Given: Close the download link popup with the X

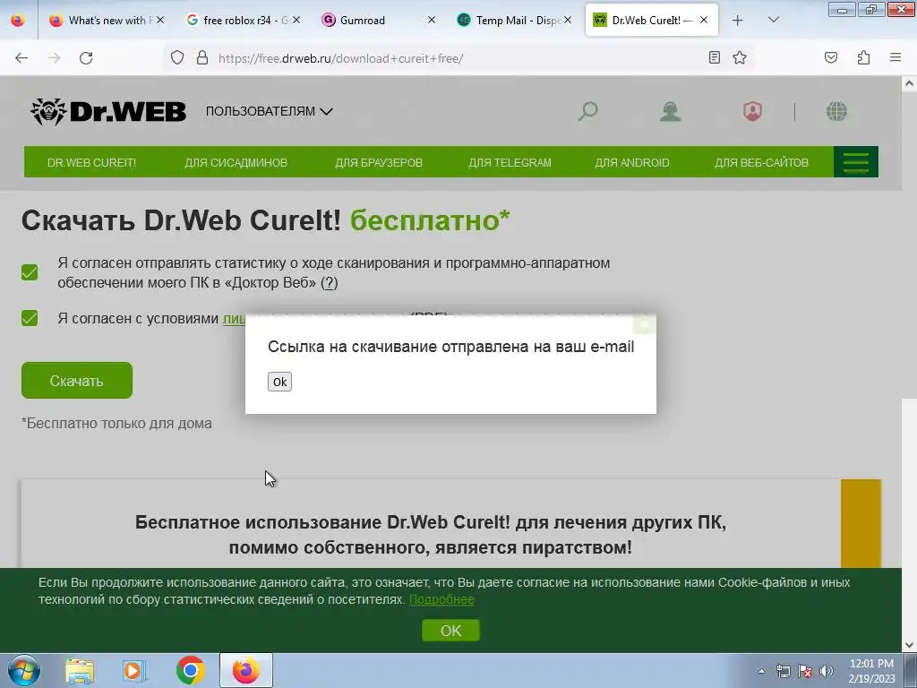Looking at the screenshot, I should (645, 323).
